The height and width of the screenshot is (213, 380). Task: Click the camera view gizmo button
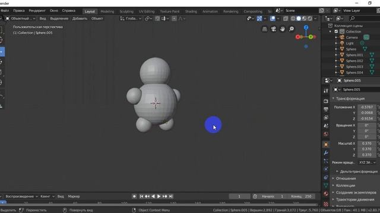(x=274, y=29)
